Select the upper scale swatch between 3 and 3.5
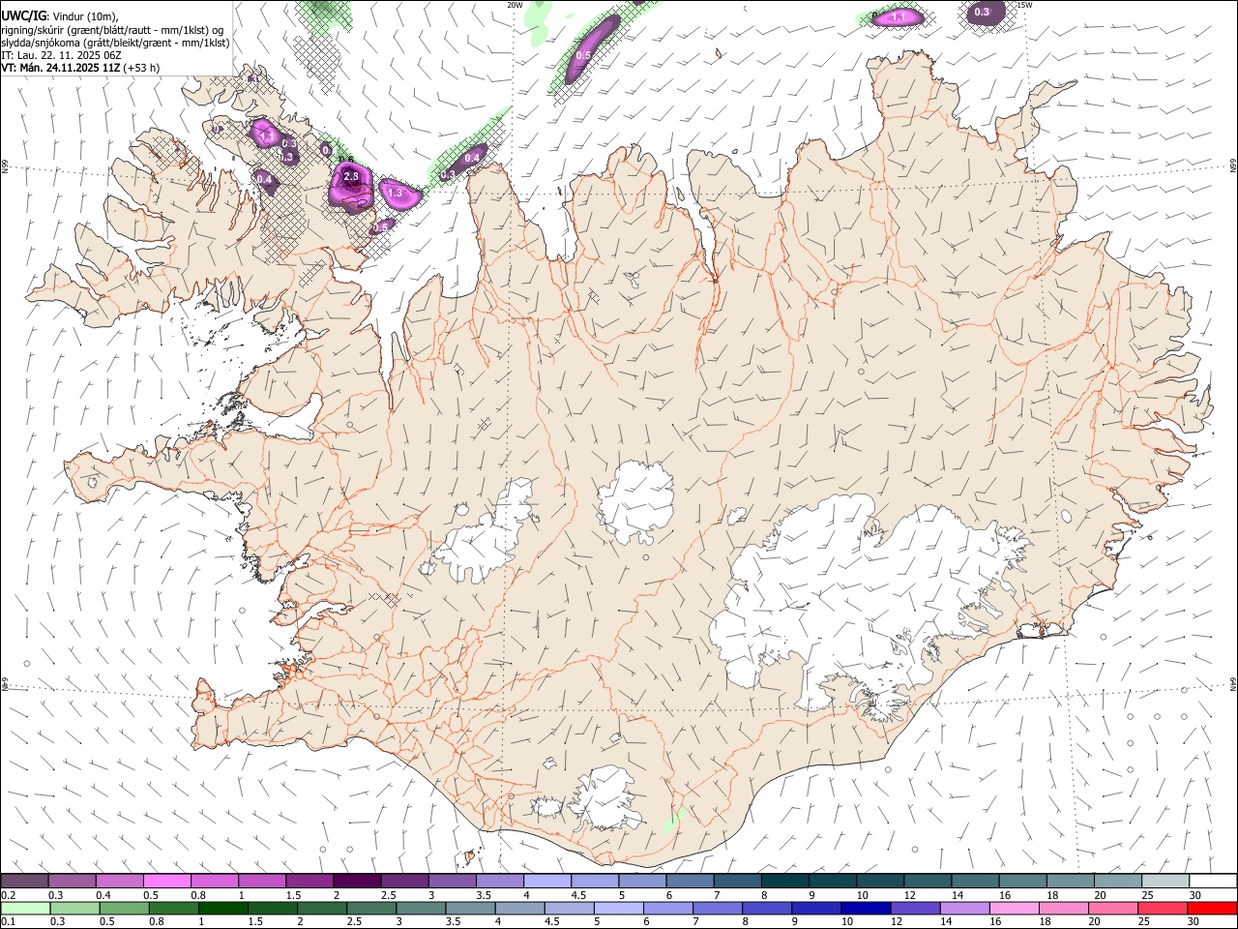The width and height of the screenshot is (1238, 929). tap(452, 881)
